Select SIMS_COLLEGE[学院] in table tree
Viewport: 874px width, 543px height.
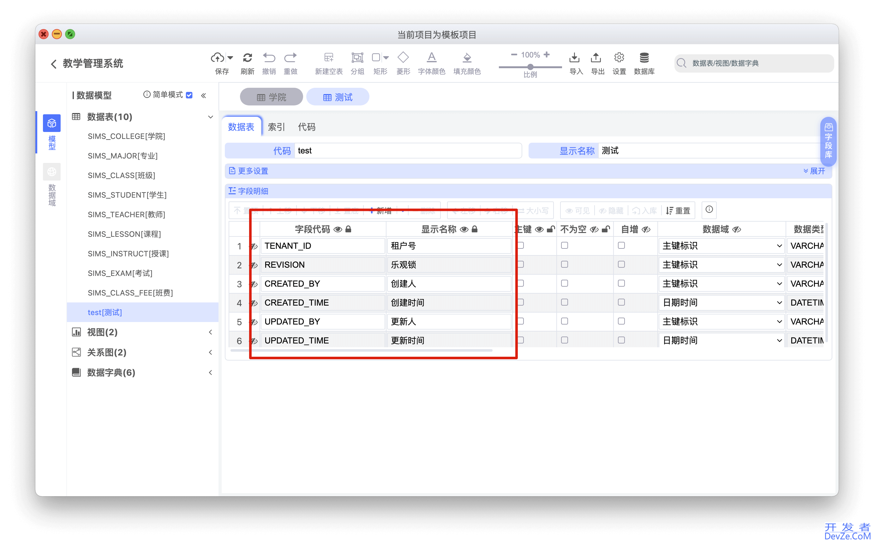click(126, 136)
